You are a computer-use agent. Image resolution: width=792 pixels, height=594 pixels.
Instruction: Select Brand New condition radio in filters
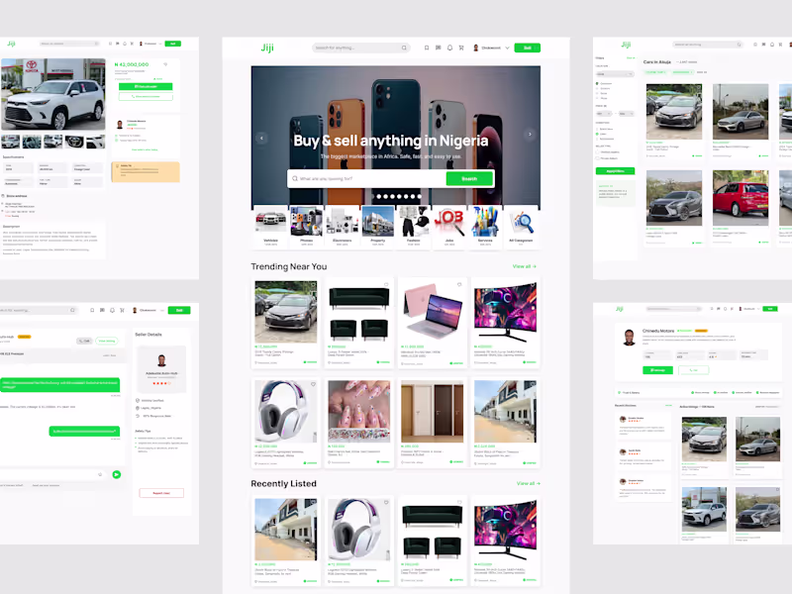point(598,129)
